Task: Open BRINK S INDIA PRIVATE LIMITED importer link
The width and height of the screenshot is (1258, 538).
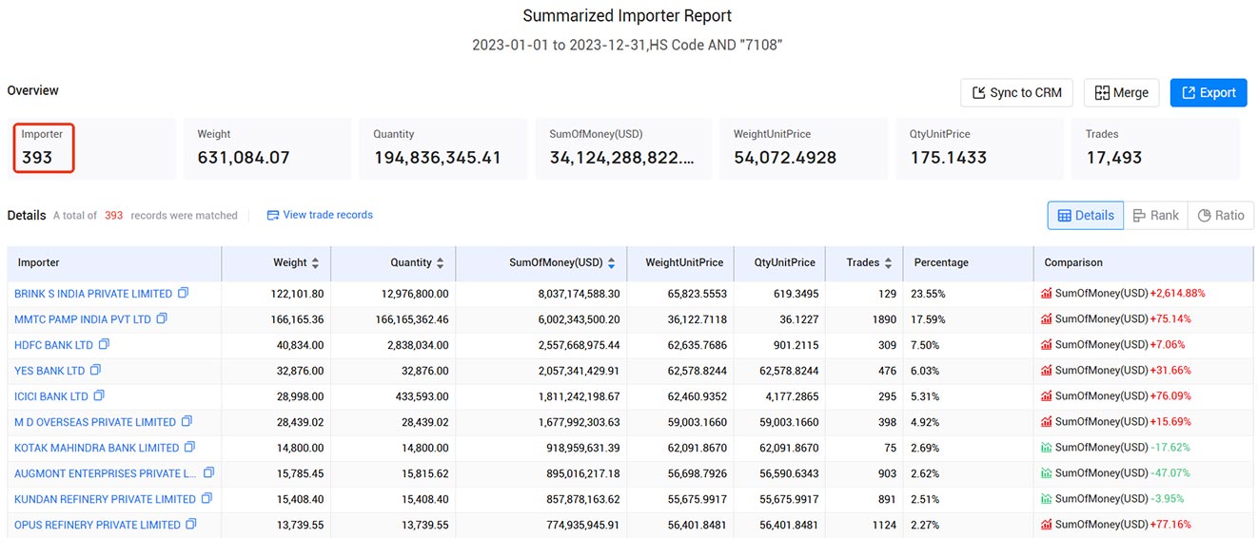Action: pyautogui.click(x=93, y=294)
